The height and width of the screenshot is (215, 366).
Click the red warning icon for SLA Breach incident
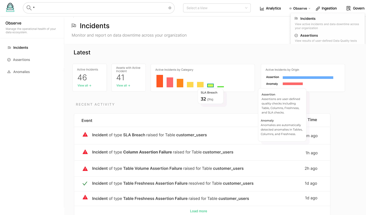click(x=85, y=135)
